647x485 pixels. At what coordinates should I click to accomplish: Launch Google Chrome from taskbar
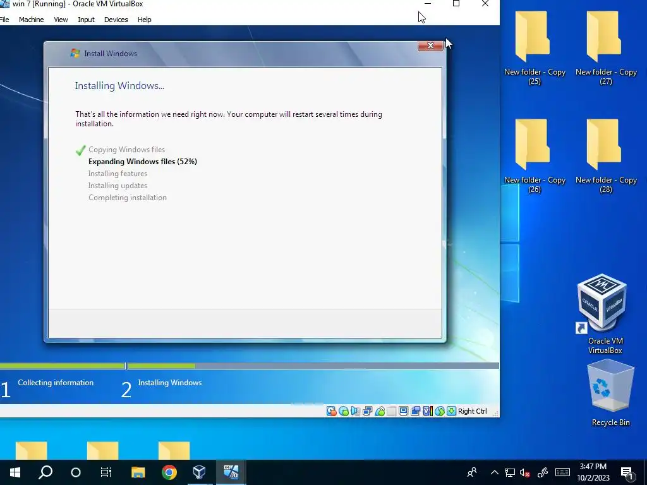tap(169, 472)
